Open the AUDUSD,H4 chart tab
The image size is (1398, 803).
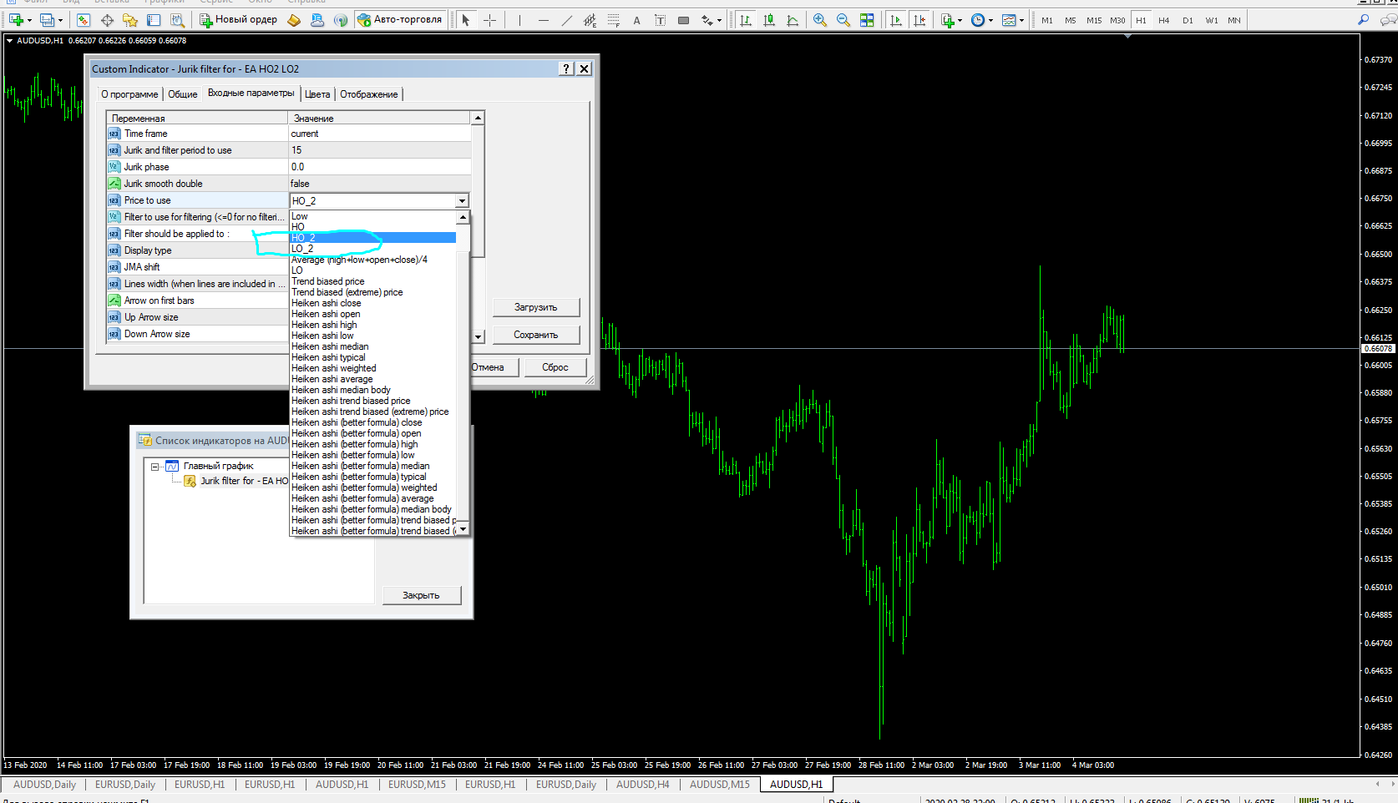642,785
